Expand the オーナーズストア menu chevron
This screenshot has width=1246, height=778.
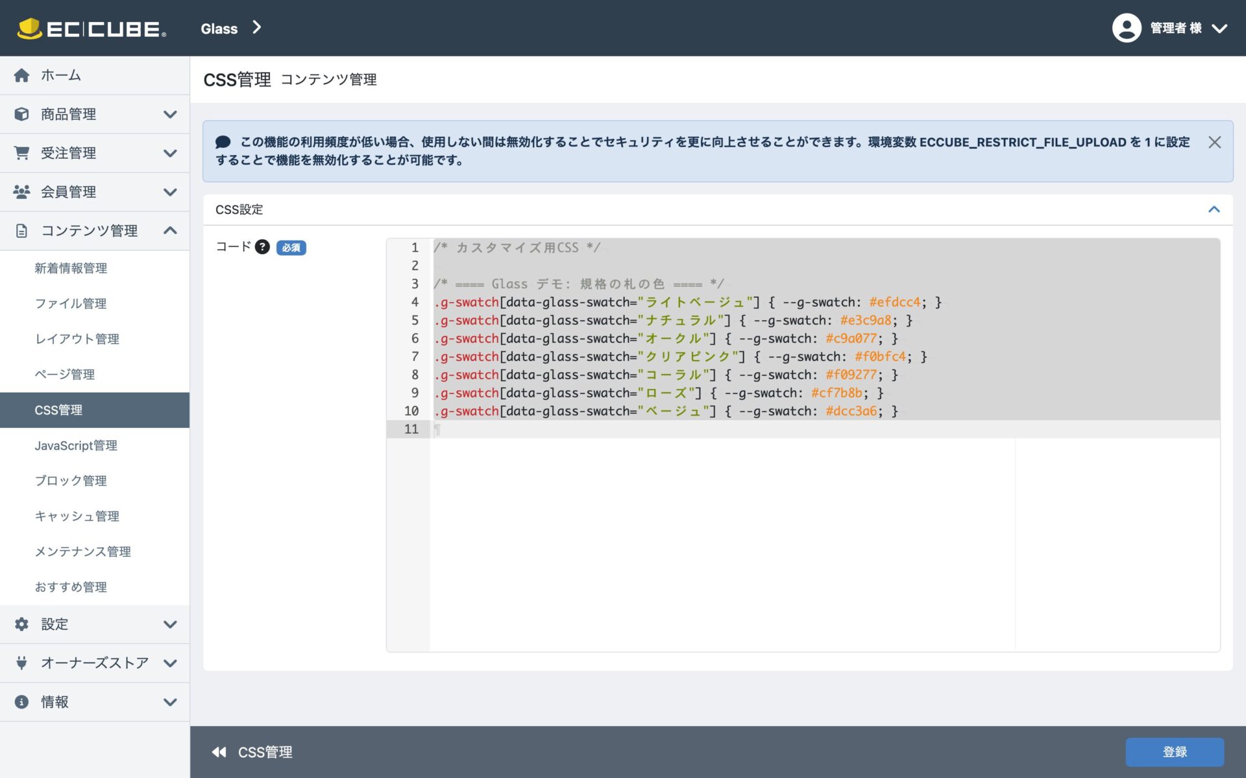click(170, 663)
